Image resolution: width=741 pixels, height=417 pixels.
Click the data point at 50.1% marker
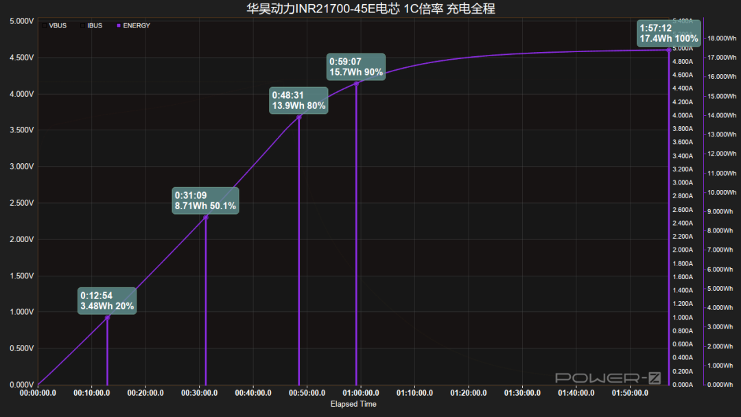(x=206, y=217)
